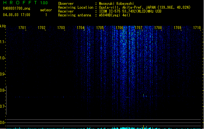Click the kHz axis unit label

(3, 26)
